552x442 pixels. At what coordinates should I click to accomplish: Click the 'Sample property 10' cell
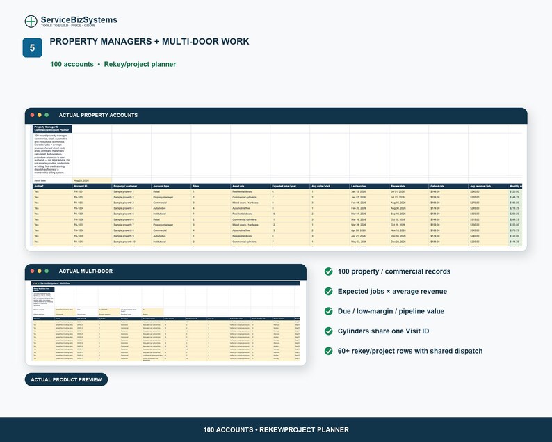click(131, 242)
